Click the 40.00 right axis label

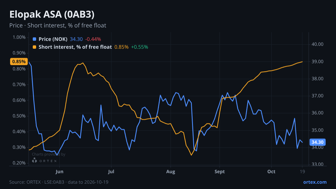[317, 44]
